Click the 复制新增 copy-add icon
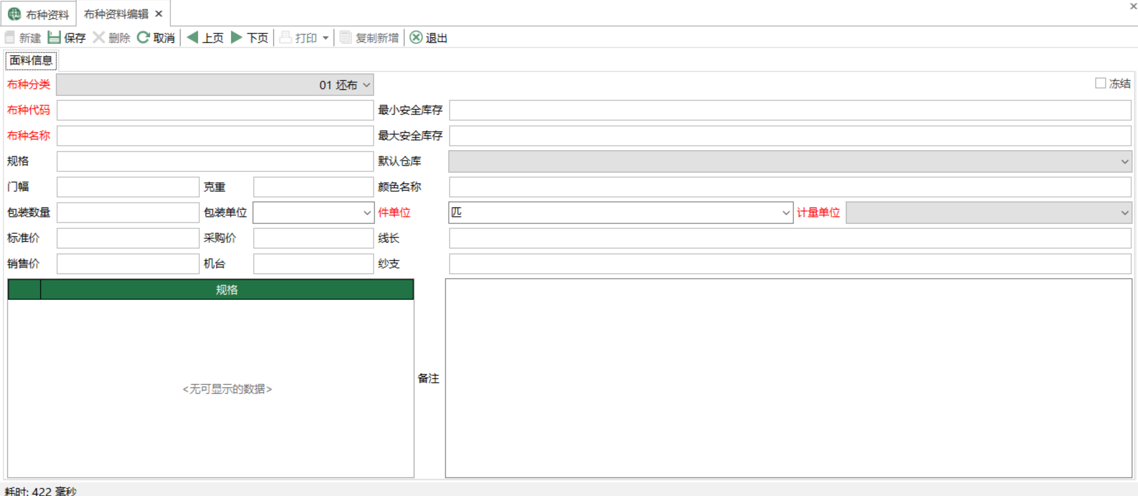 tap(345, 37)
